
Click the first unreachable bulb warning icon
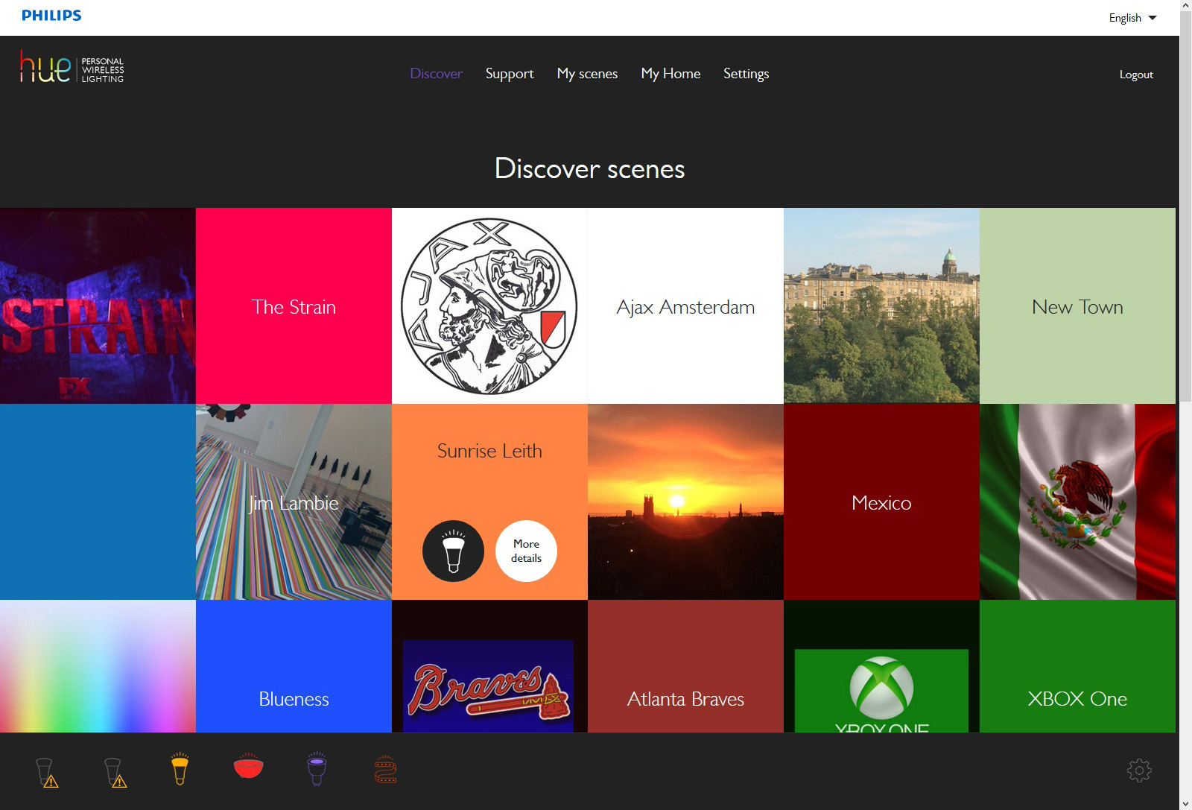(x=47, y=772)
